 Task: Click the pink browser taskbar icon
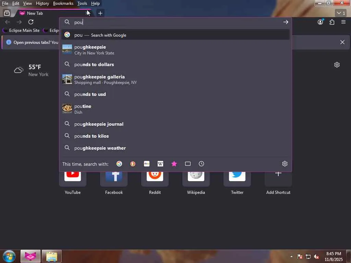[31, 256]
